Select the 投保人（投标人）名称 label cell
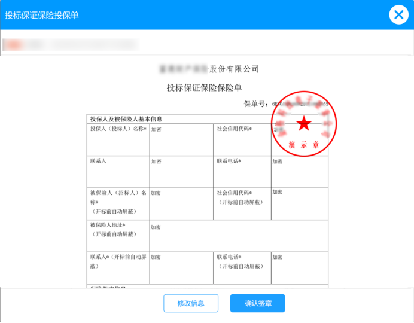This screenshot has width=414, height=323. click(x=118, y=129)
